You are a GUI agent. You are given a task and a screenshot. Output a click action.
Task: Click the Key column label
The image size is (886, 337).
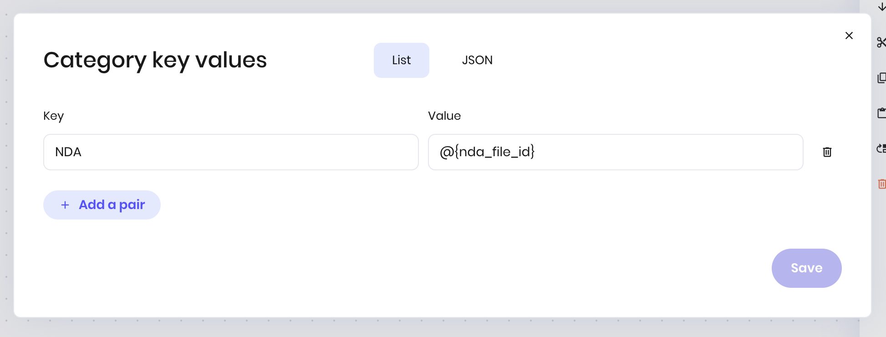click(53, 116)
